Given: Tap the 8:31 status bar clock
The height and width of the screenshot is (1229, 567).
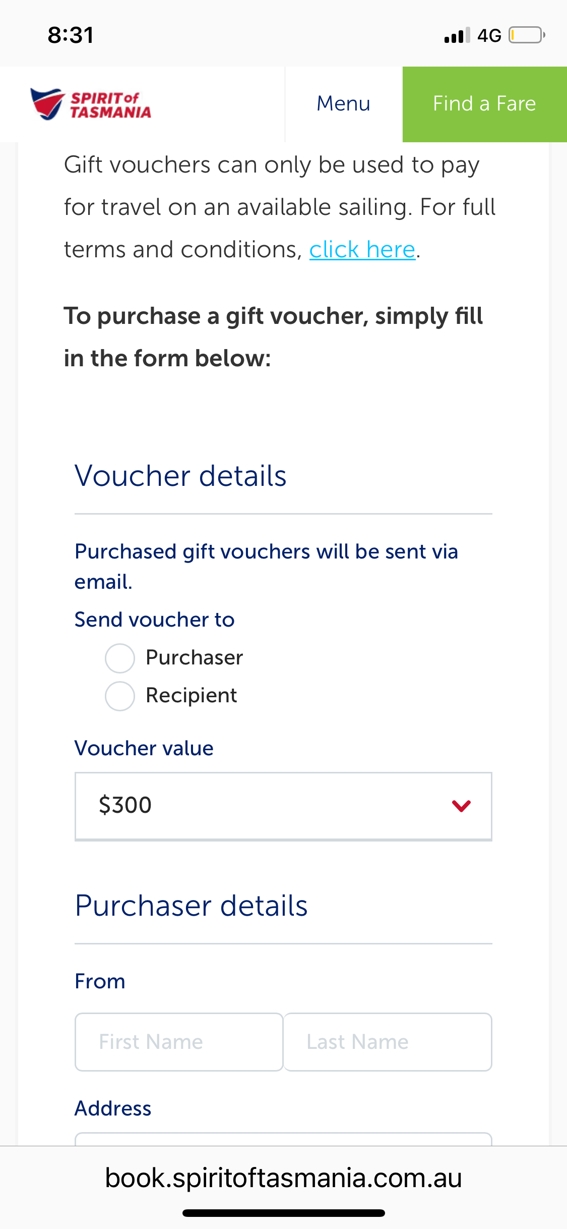Looking at the screenshot, I should tap(71, 35).
